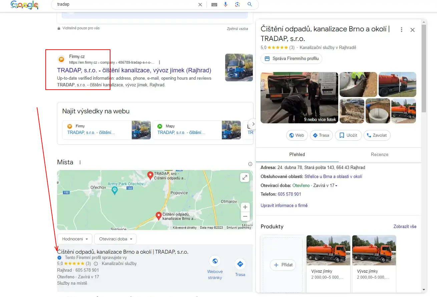Viewport: 437px width, 297px height.
Task: Call phone number 605 578 901 link
Action: [x=289, y=194]
